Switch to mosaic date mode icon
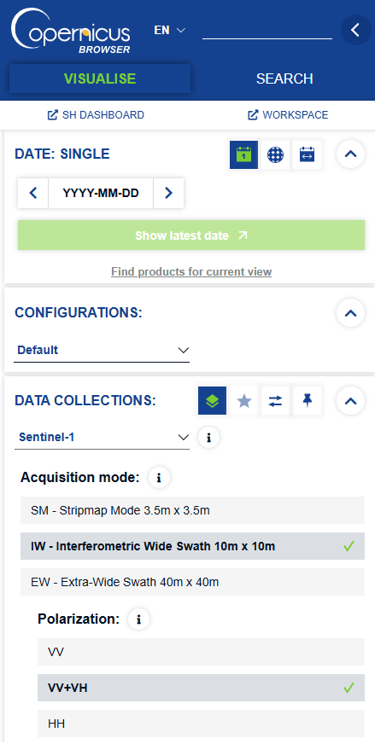The image size is (375, 750). pos(275,154)
